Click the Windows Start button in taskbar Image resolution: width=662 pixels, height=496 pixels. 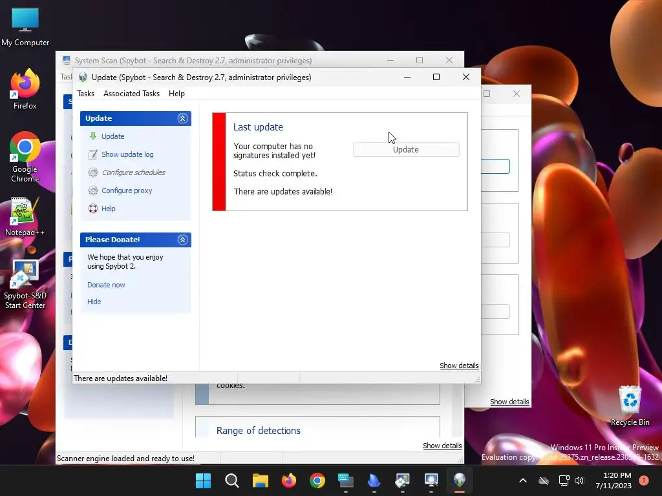tap(203, 480)
